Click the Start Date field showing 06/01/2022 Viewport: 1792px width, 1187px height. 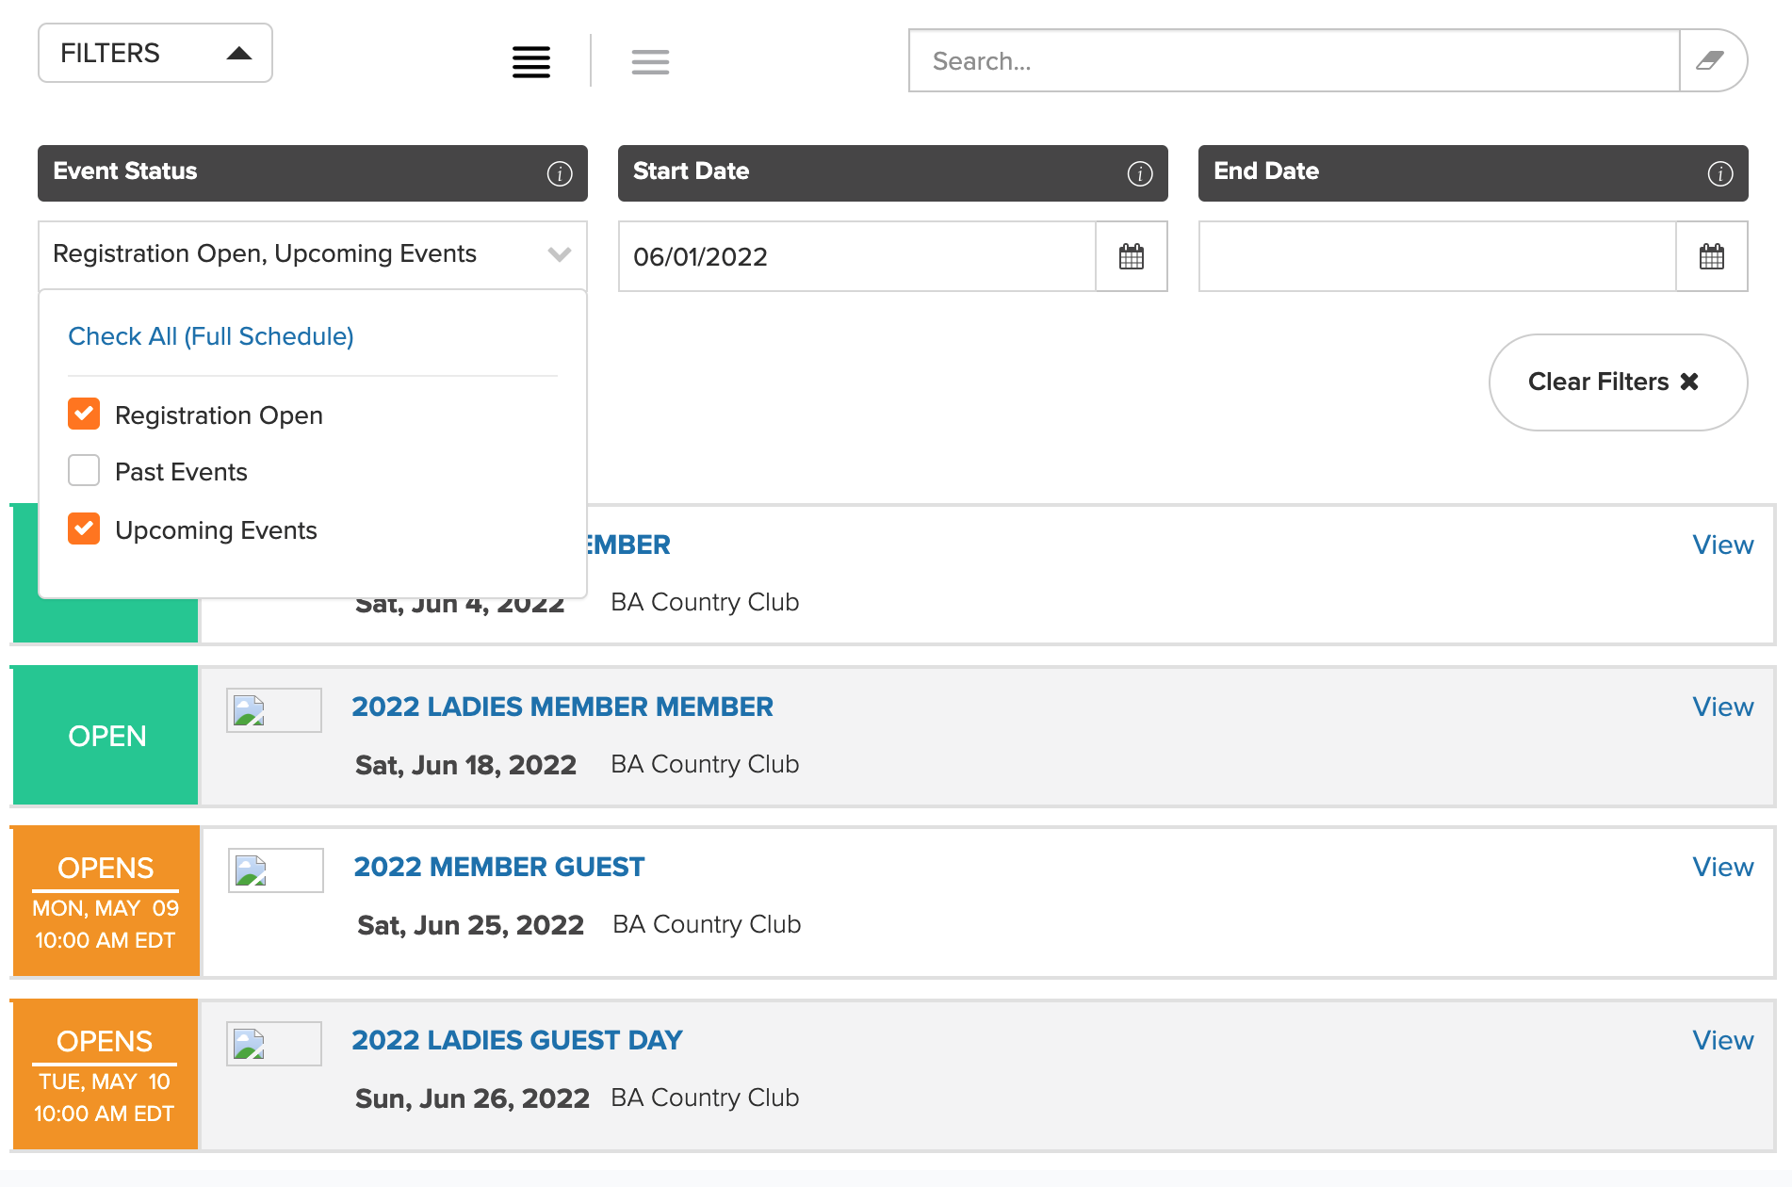point(857,256)
